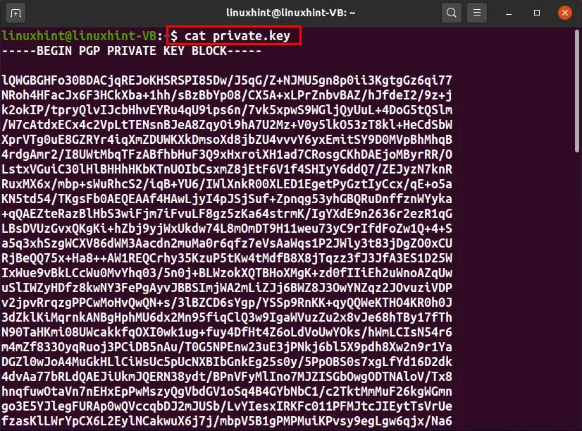Close the terminal with the orange X
Screen dimensions: 582x431
click(x=565, y=13)
